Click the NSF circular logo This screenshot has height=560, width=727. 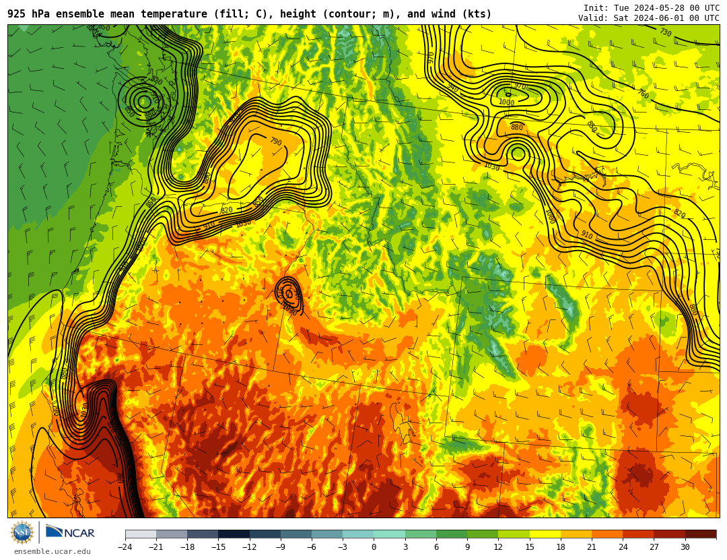[x=22, y=532]
